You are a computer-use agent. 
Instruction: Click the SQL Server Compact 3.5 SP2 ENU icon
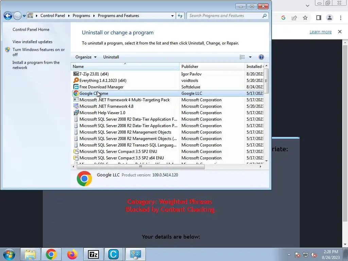click(76, 151)
